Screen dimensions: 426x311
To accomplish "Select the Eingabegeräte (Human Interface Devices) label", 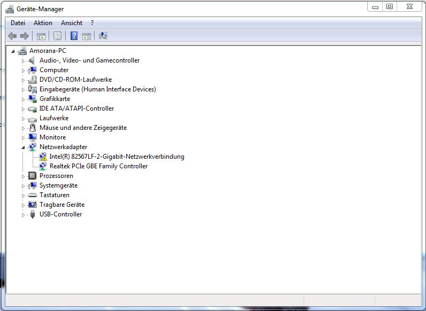I will coord(98,89).
